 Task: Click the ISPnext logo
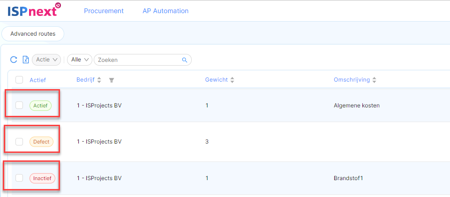tap(34, 10)
